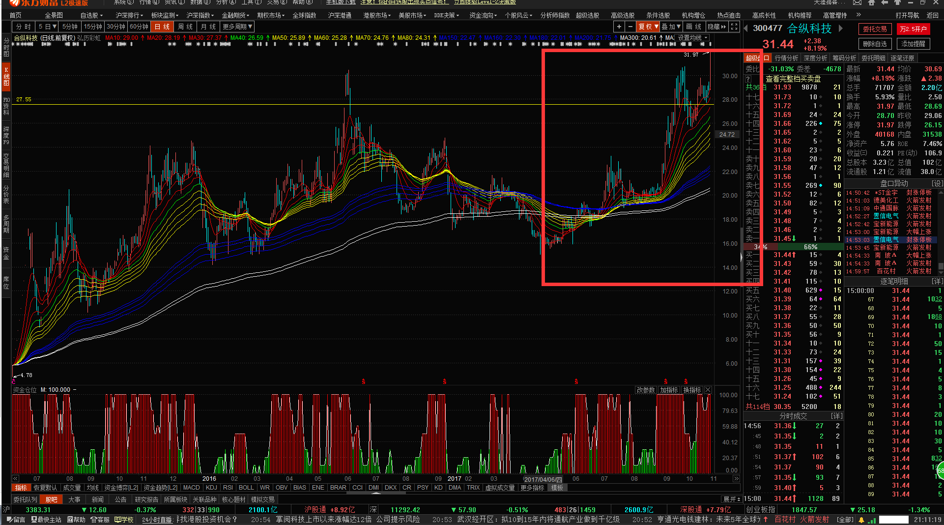Go to next stock arrow
Screen dimensions: 944x525
[x=841, y=29]
